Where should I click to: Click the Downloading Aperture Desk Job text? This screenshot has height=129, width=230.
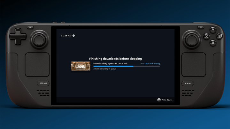point(110,63)
